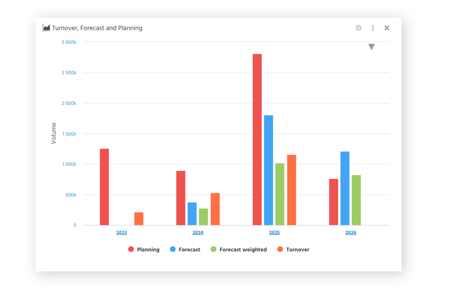Select the tall red 2025 Planning bar

click(x=257, y=139)
